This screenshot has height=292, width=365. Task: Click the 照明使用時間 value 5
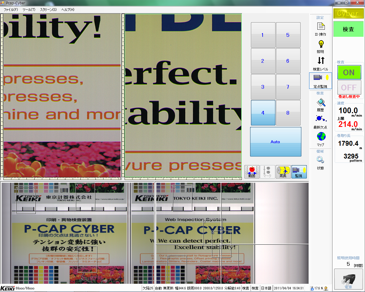click(x=348, y=264)
